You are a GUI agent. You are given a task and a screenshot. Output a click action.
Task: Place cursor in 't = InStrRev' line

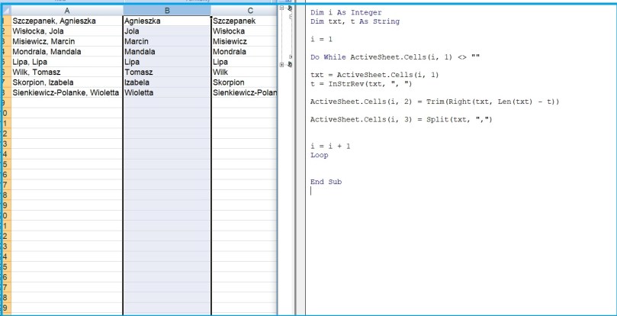pos(358,83)
